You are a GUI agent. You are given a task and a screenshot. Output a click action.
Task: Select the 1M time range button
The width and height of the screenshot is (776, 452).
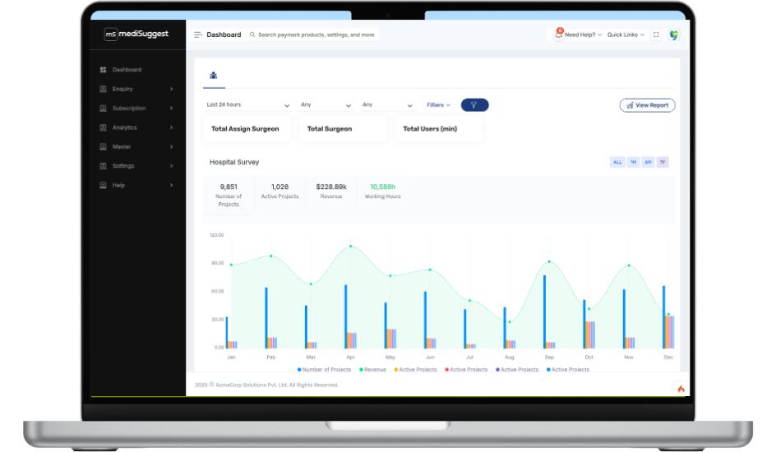click(x=633, y=162)
